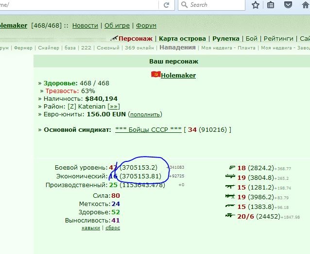The image size is (310, 254).
Task: Select the pistol skill icon with level 18
Action: [232, 168]
